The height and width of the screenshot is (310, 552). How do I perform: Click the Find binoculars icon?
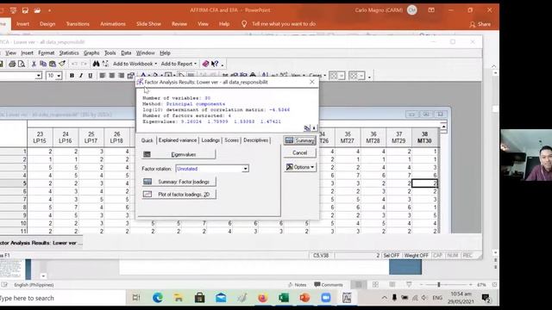click(96, 64)
